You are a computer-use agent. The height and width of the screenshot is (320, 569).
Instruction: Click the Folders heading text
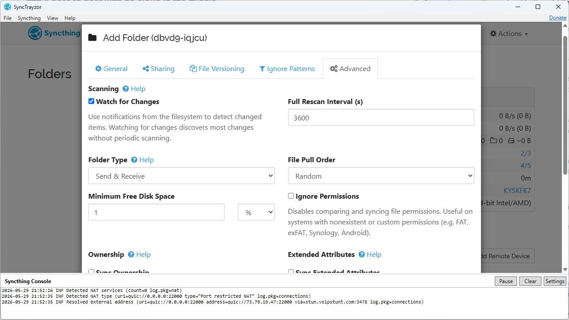(x=50, y=74)
